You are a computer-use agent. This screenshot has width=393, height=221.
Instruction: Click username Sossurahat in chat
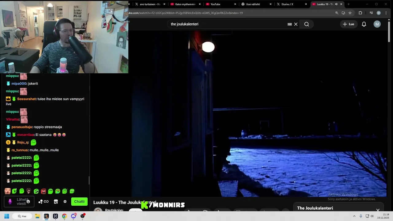tap(26, 99)
